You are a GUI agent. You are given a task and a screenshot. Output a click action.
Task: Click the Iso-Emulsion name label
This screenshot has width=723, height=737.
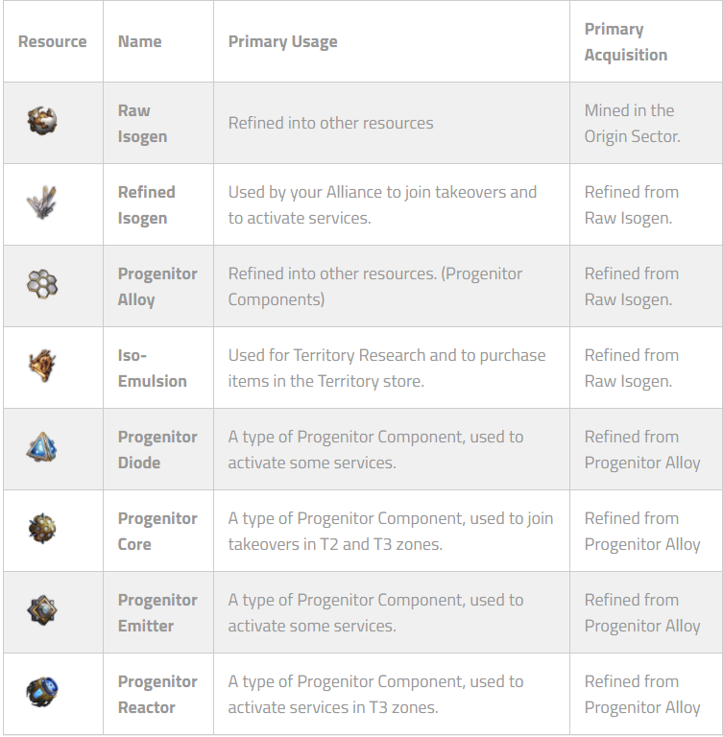tap(152, 368)
